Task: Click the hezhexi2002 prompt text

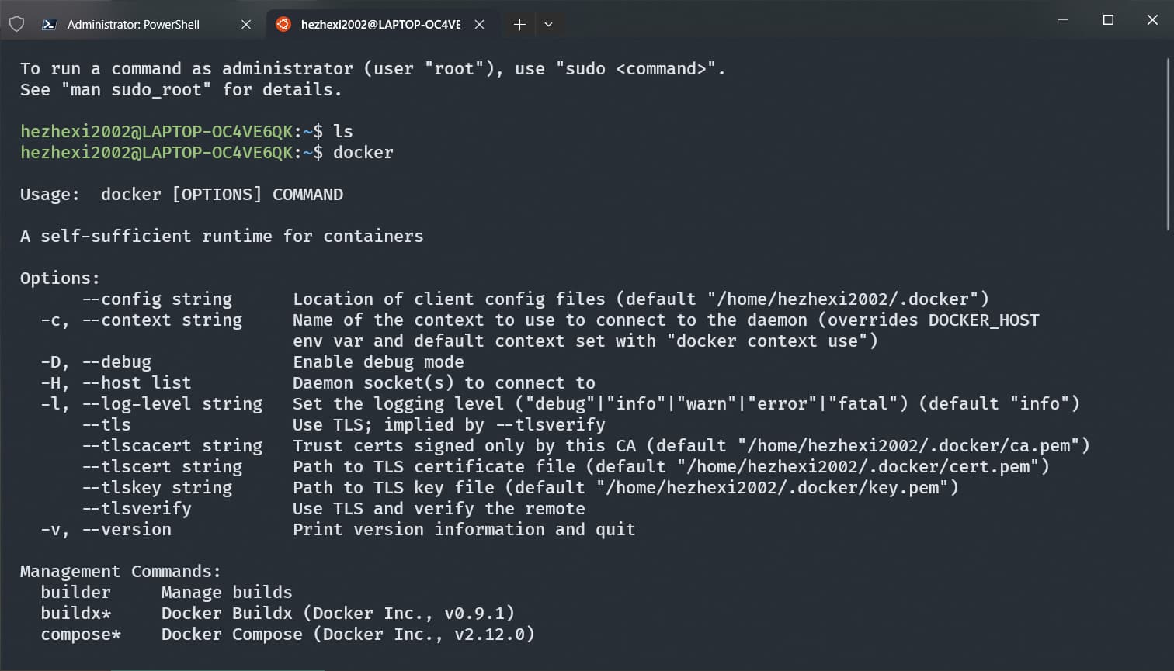Action: coord(75,131)
